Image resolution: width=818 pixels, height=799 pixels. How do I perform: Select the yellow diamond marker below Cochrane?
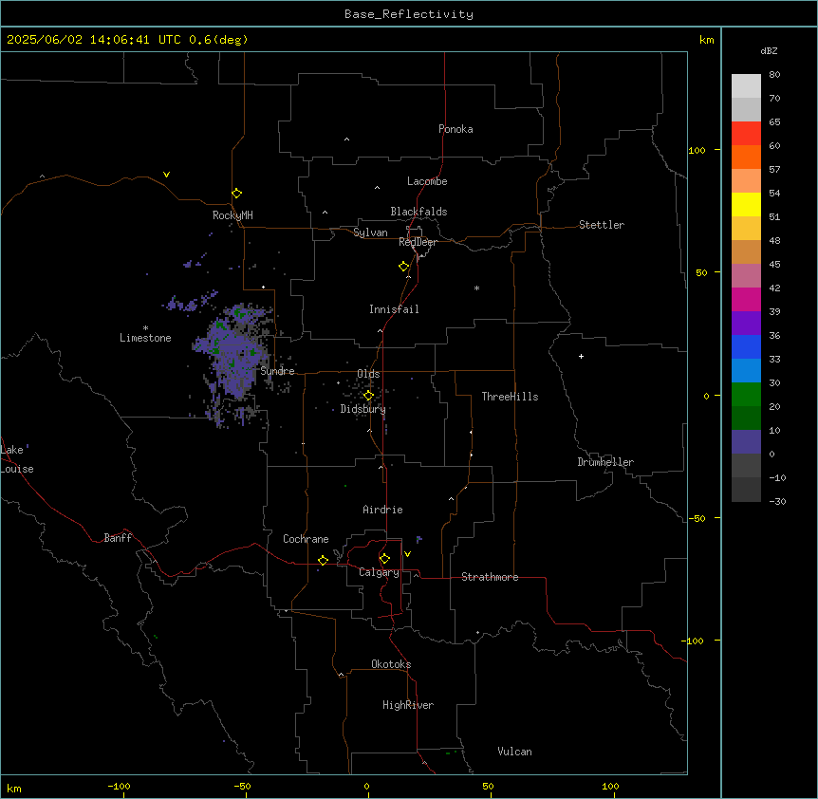click(x=323, y=560)
